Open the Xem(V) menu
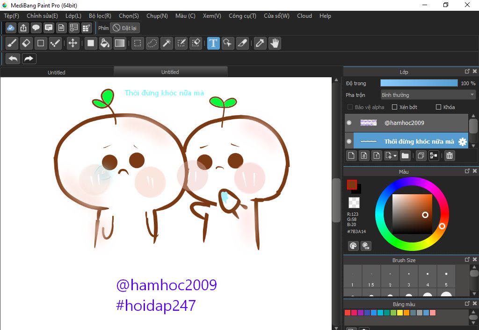The width and height of the screenshot is (479, 330). (212, 16)
